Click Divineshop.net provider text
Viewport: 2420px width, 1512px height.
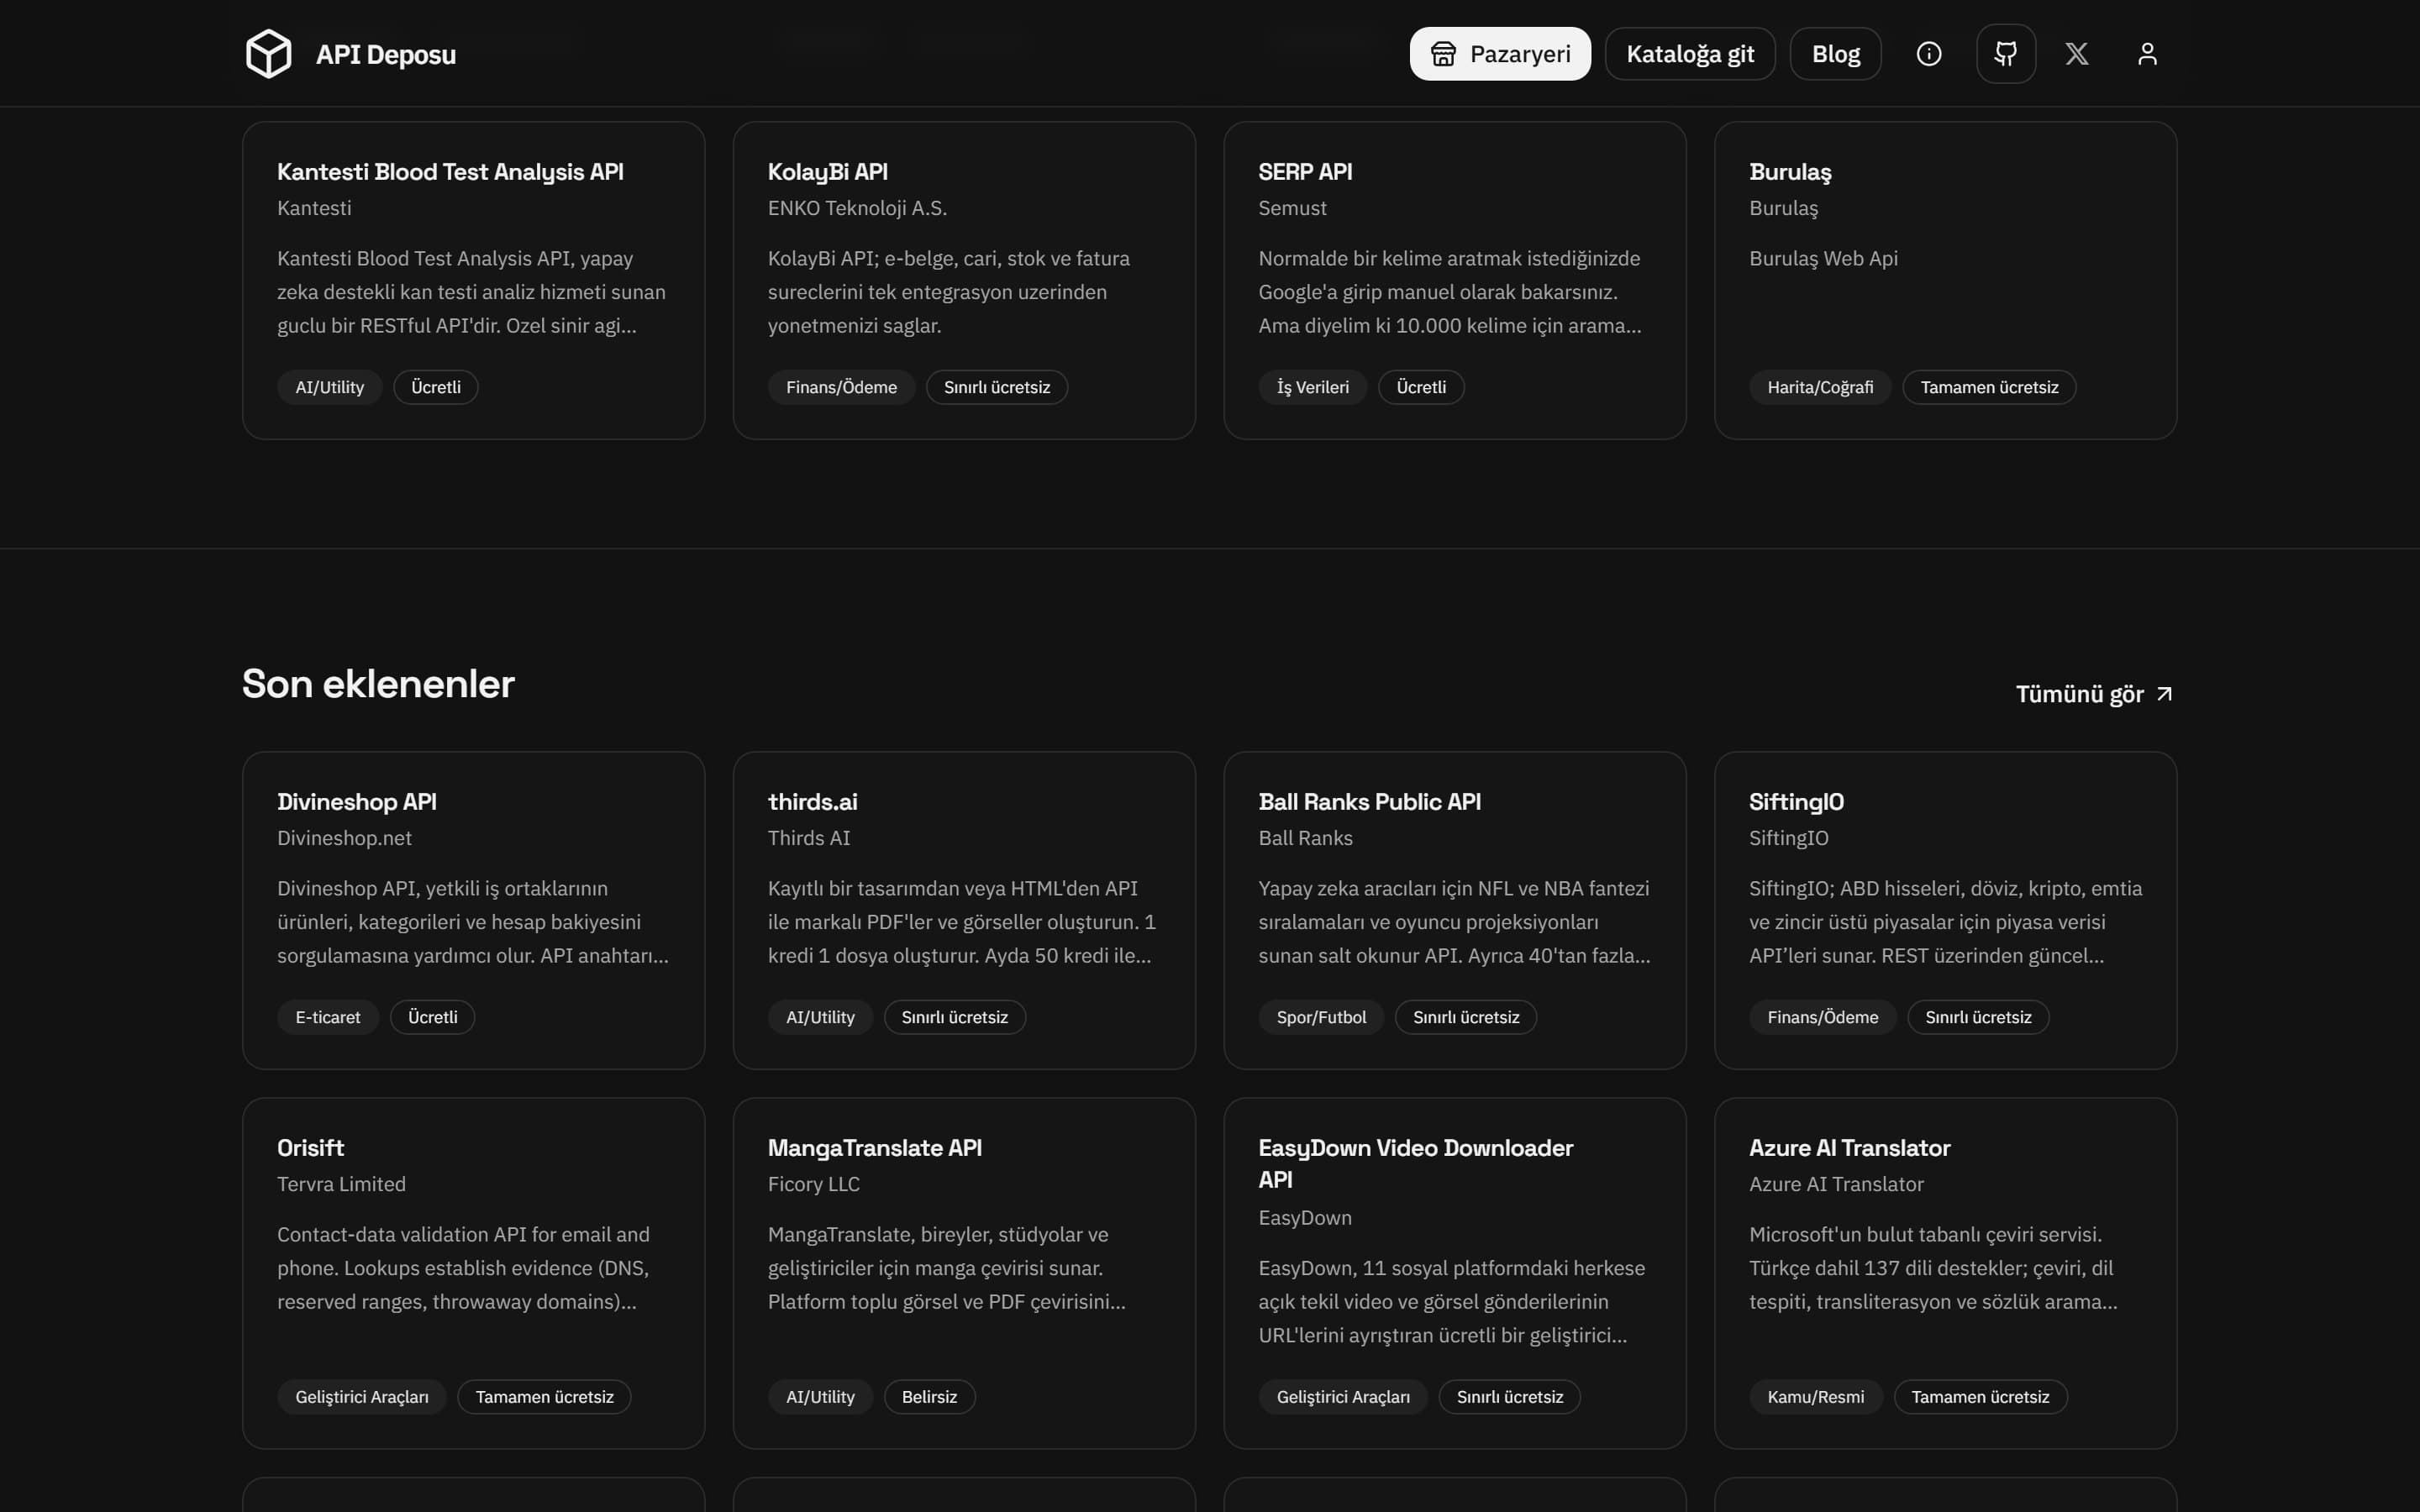(x=344, y=839)
